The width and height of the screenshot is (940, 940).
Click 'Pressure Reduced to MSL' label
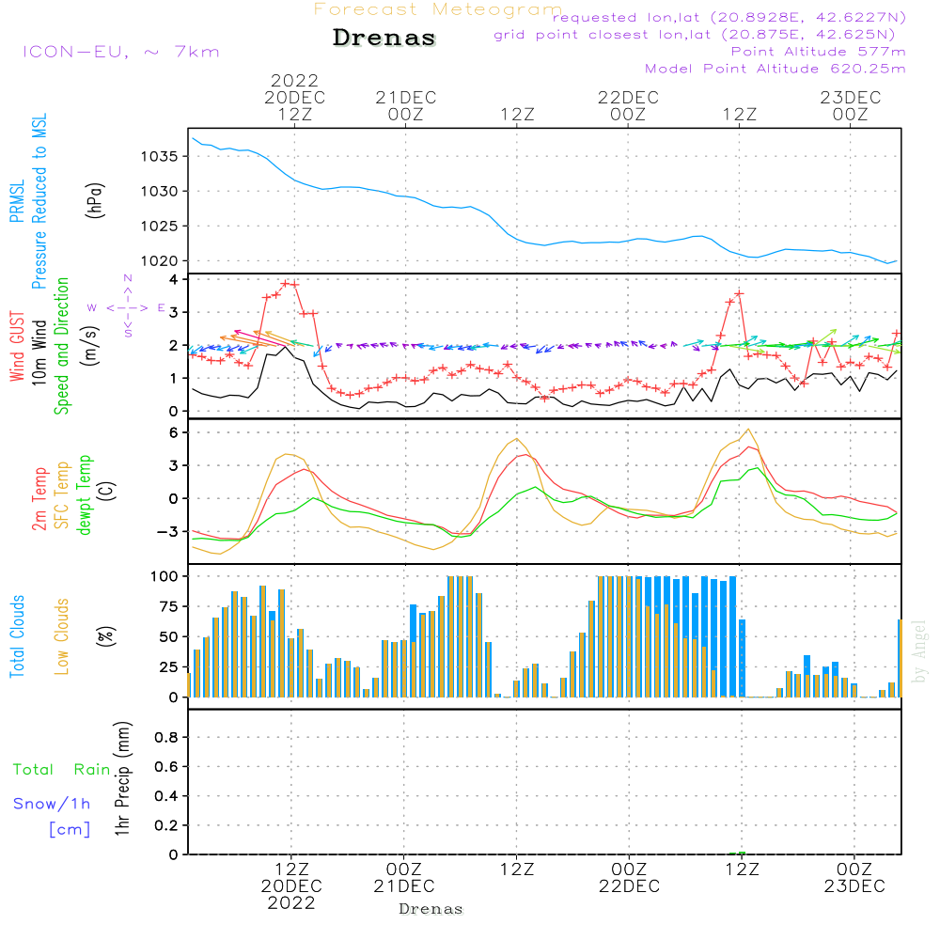click(39, 201)
